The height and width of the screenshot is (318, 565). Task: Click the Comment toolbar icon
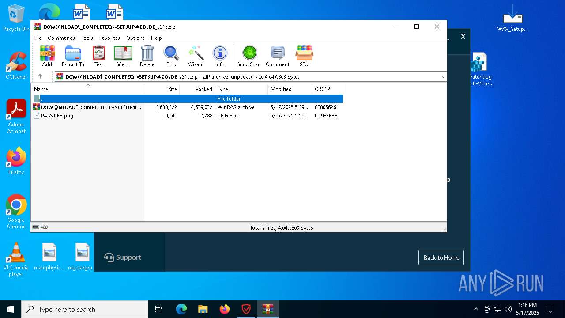pyautogui.click(x=278, y=56)
